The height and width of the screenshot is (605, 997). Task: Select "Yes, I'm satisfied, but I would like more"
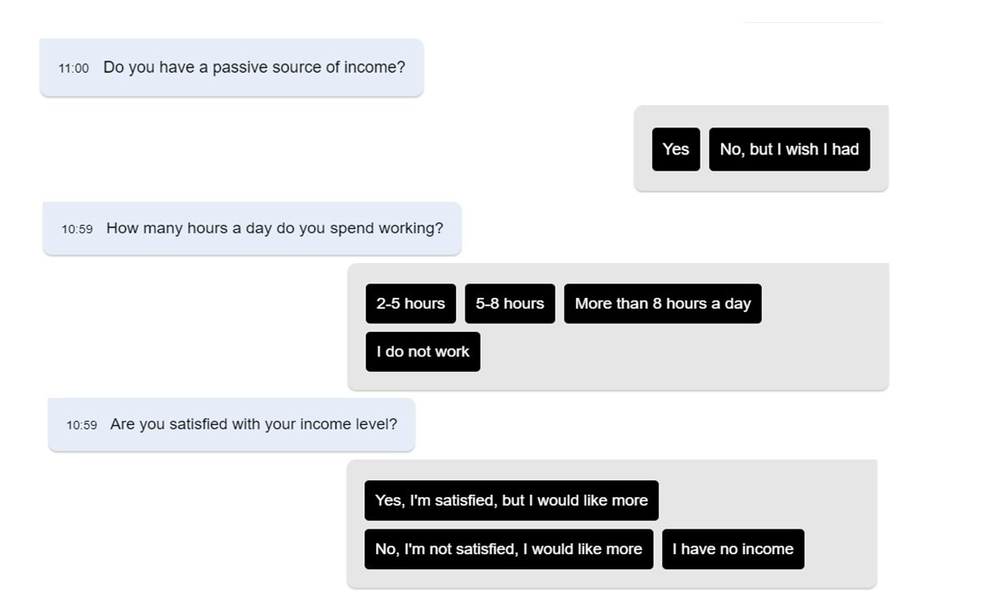[511, 500]
